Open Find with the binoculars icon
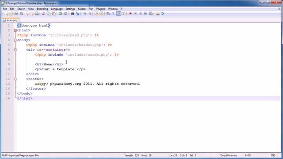Screen dimensions: 283x159 (73, 14)
